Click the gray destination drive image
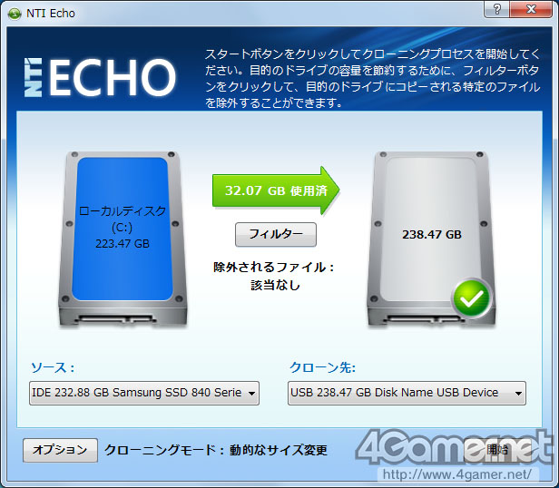The image size is (559, 488). [431, 239]
